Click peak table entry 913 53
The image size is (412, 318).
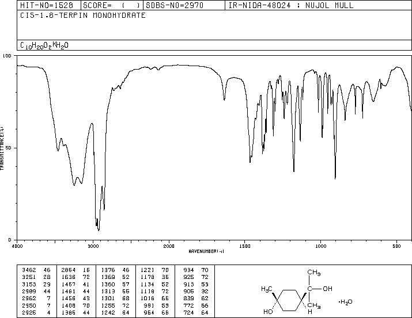[196, 284]
